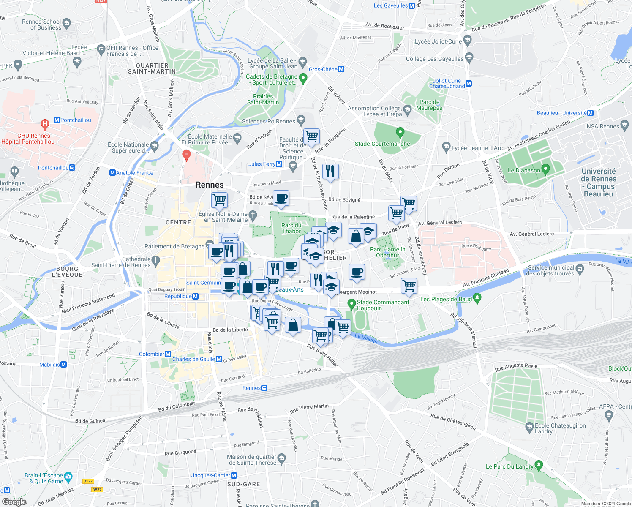Open the café marker on Bd de Sévigné

coord(281,198)
